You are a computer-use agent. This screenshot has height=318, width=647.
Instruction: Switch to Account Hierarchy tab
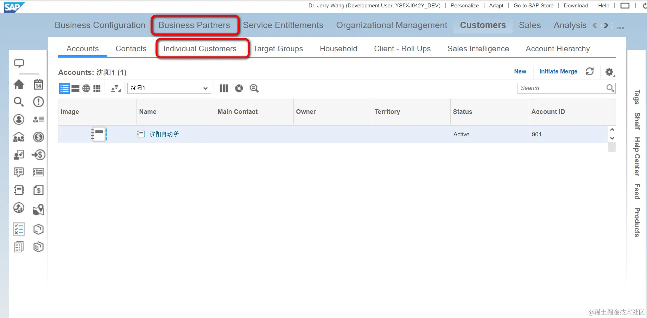[558, 49]
